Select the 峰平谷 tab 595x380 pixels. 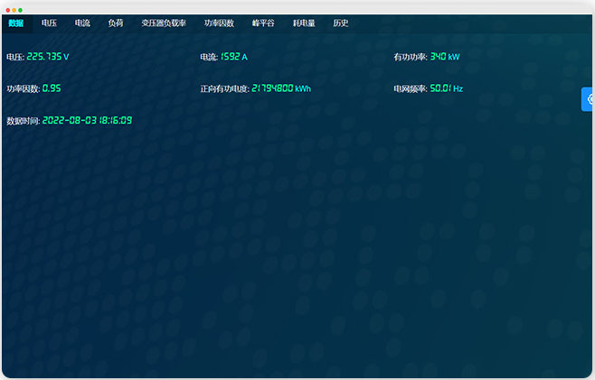[x=263, y=23]
